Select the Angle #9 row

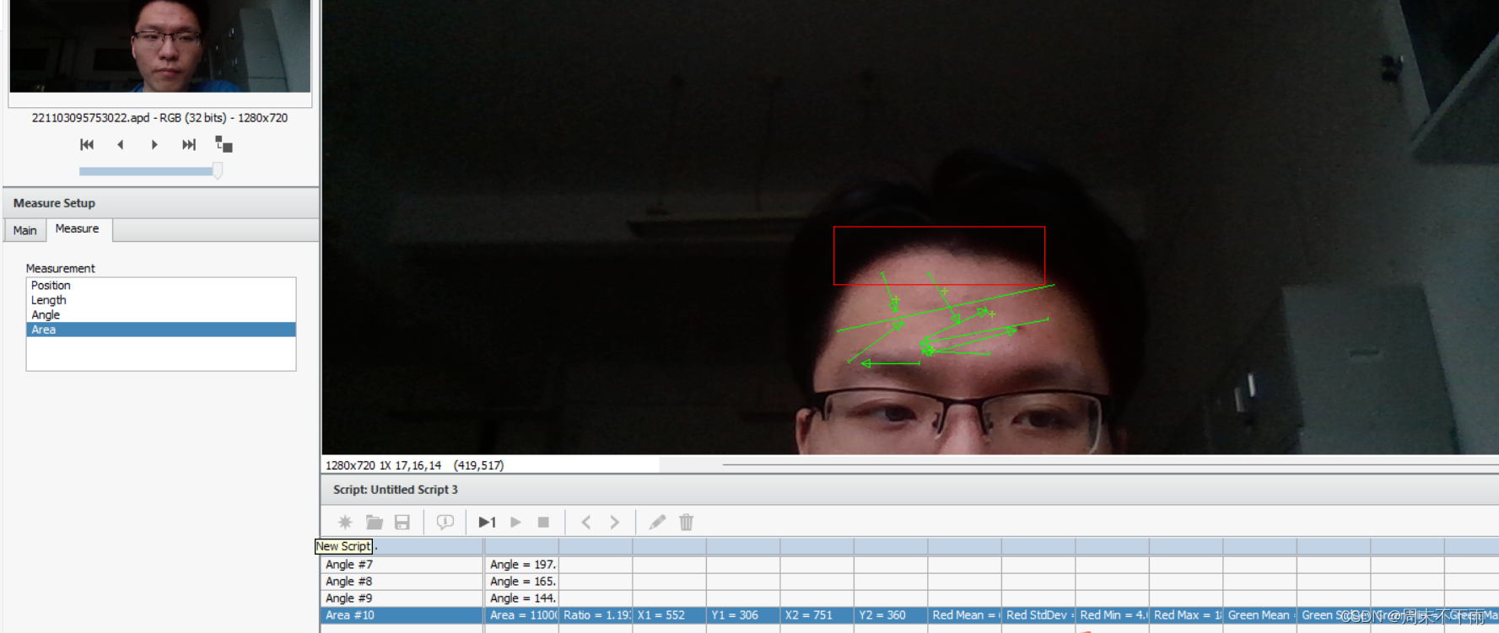[x=402, y=598]
